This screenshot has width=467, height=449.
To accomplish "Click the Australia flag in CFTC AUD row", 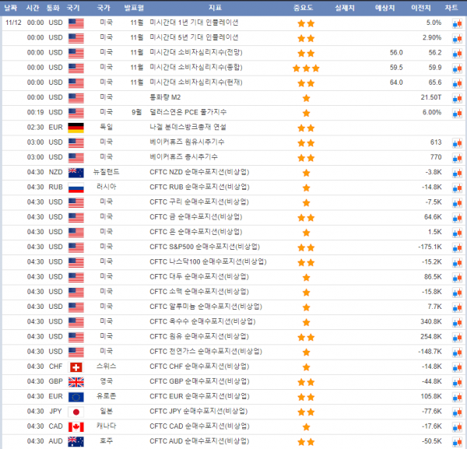I will [76, 441].
